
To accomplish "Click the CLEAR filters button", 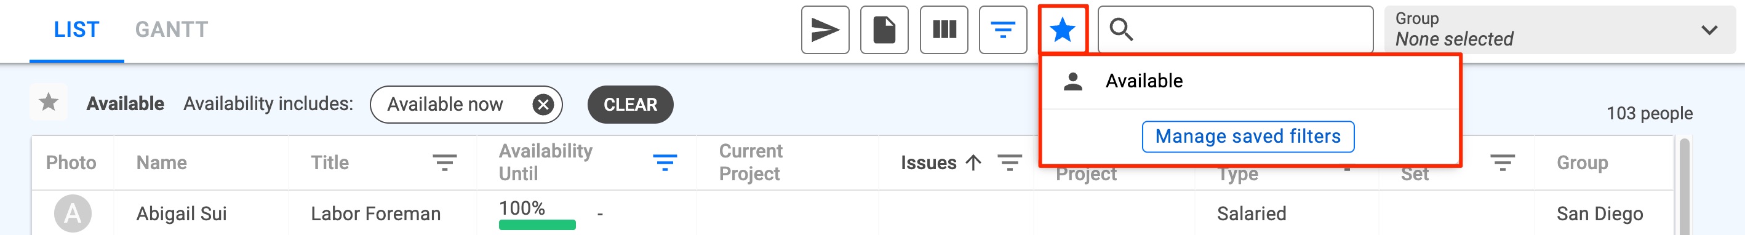I will point(630,105).
